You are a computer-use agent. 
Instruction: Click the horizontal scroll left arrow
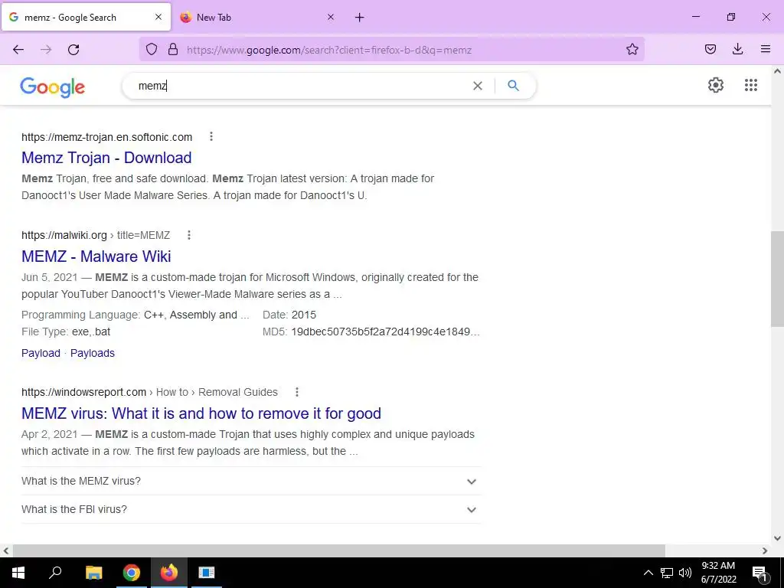tap(6, 550)
